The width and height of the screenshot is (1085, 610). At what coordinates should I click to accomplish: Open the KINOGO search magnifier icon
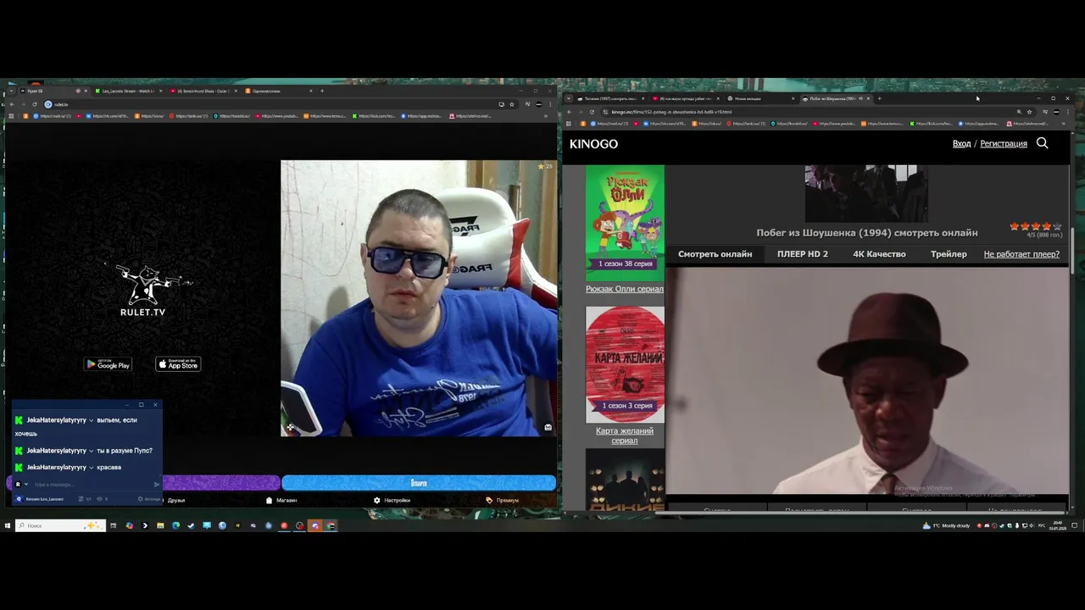[1043, 143]
